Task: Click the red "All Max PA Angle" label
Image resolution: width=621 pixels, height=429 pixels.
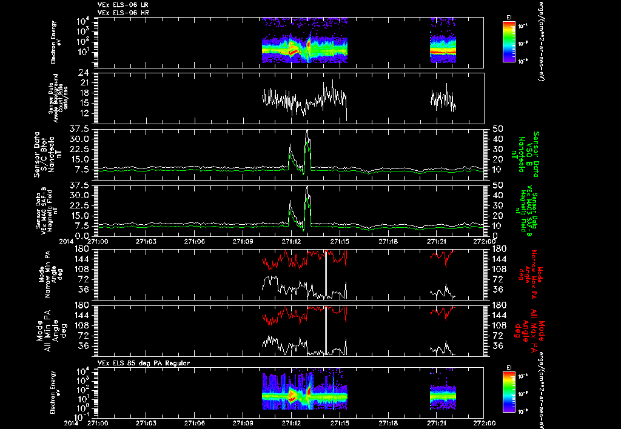Action: pyautogui.click(x=530, y=330)
